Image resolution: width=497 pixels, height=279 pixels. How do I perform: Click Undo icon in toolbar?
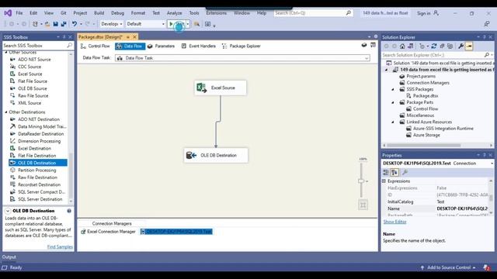tap(75, 24)
